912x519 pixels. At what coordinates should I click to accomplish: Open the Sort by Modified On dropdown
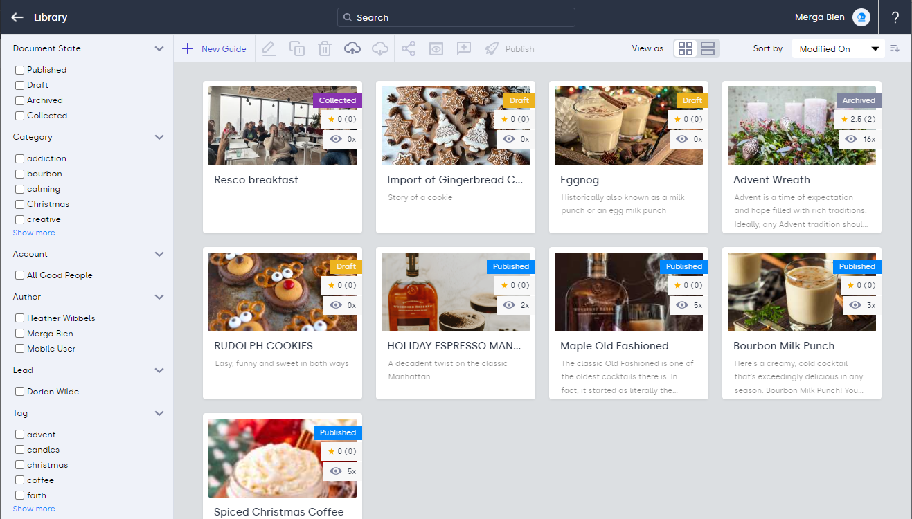[x=838, y=48]
